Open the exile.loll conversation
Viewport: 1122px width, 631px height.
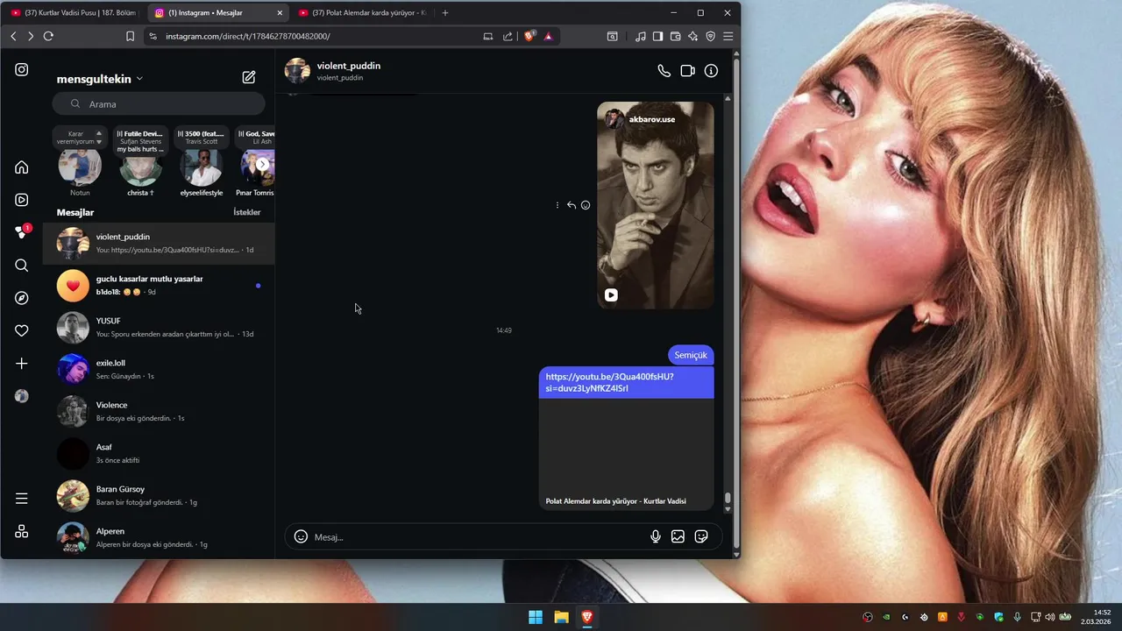point(159,369)
